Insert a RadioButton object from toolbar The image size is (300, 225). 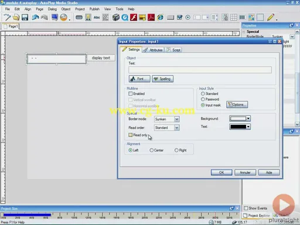pyautogui.click(x=188, y=18)
